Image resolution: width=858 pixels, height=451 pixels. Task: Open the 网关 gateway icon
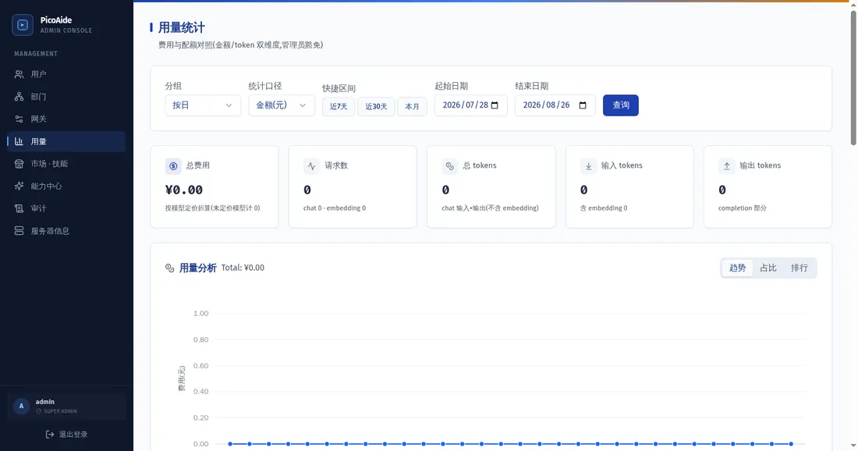(19, 119)
